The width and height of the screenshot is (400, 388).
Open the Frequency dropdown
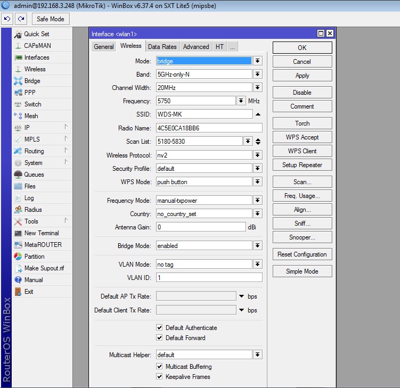coord(241,101)
